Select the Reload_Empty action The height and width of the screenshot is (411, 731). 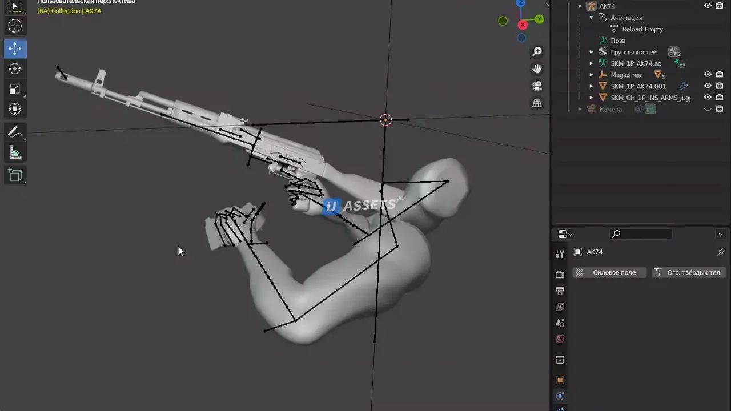click(x=642, y=29)
